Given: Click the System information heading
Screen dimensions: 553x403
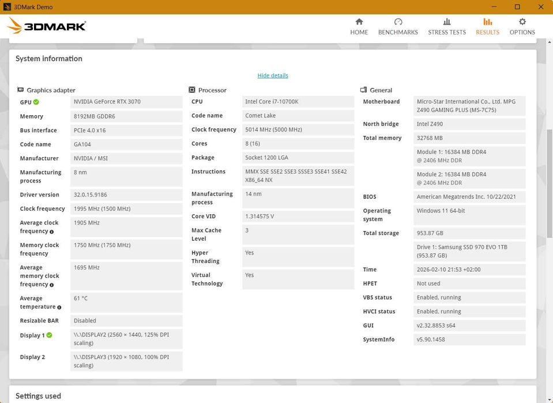Looking at the screenshot, I should (48, 58).
